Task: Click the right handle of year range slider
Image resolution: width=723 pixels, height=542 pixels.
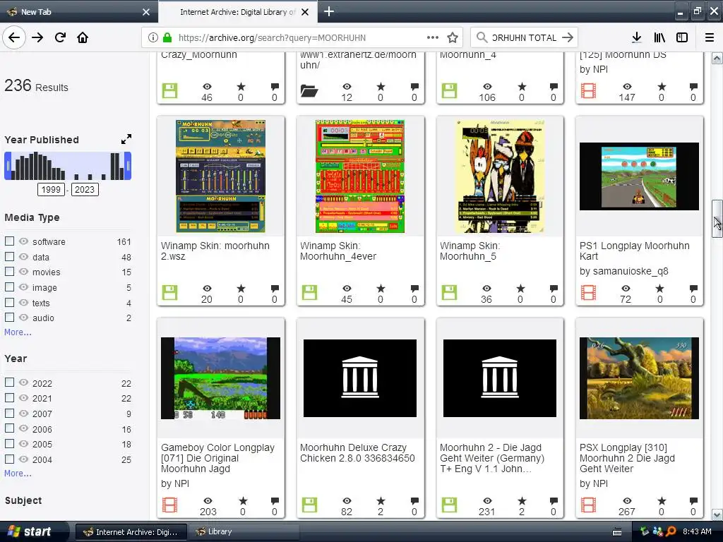Action: pos(129,166)
